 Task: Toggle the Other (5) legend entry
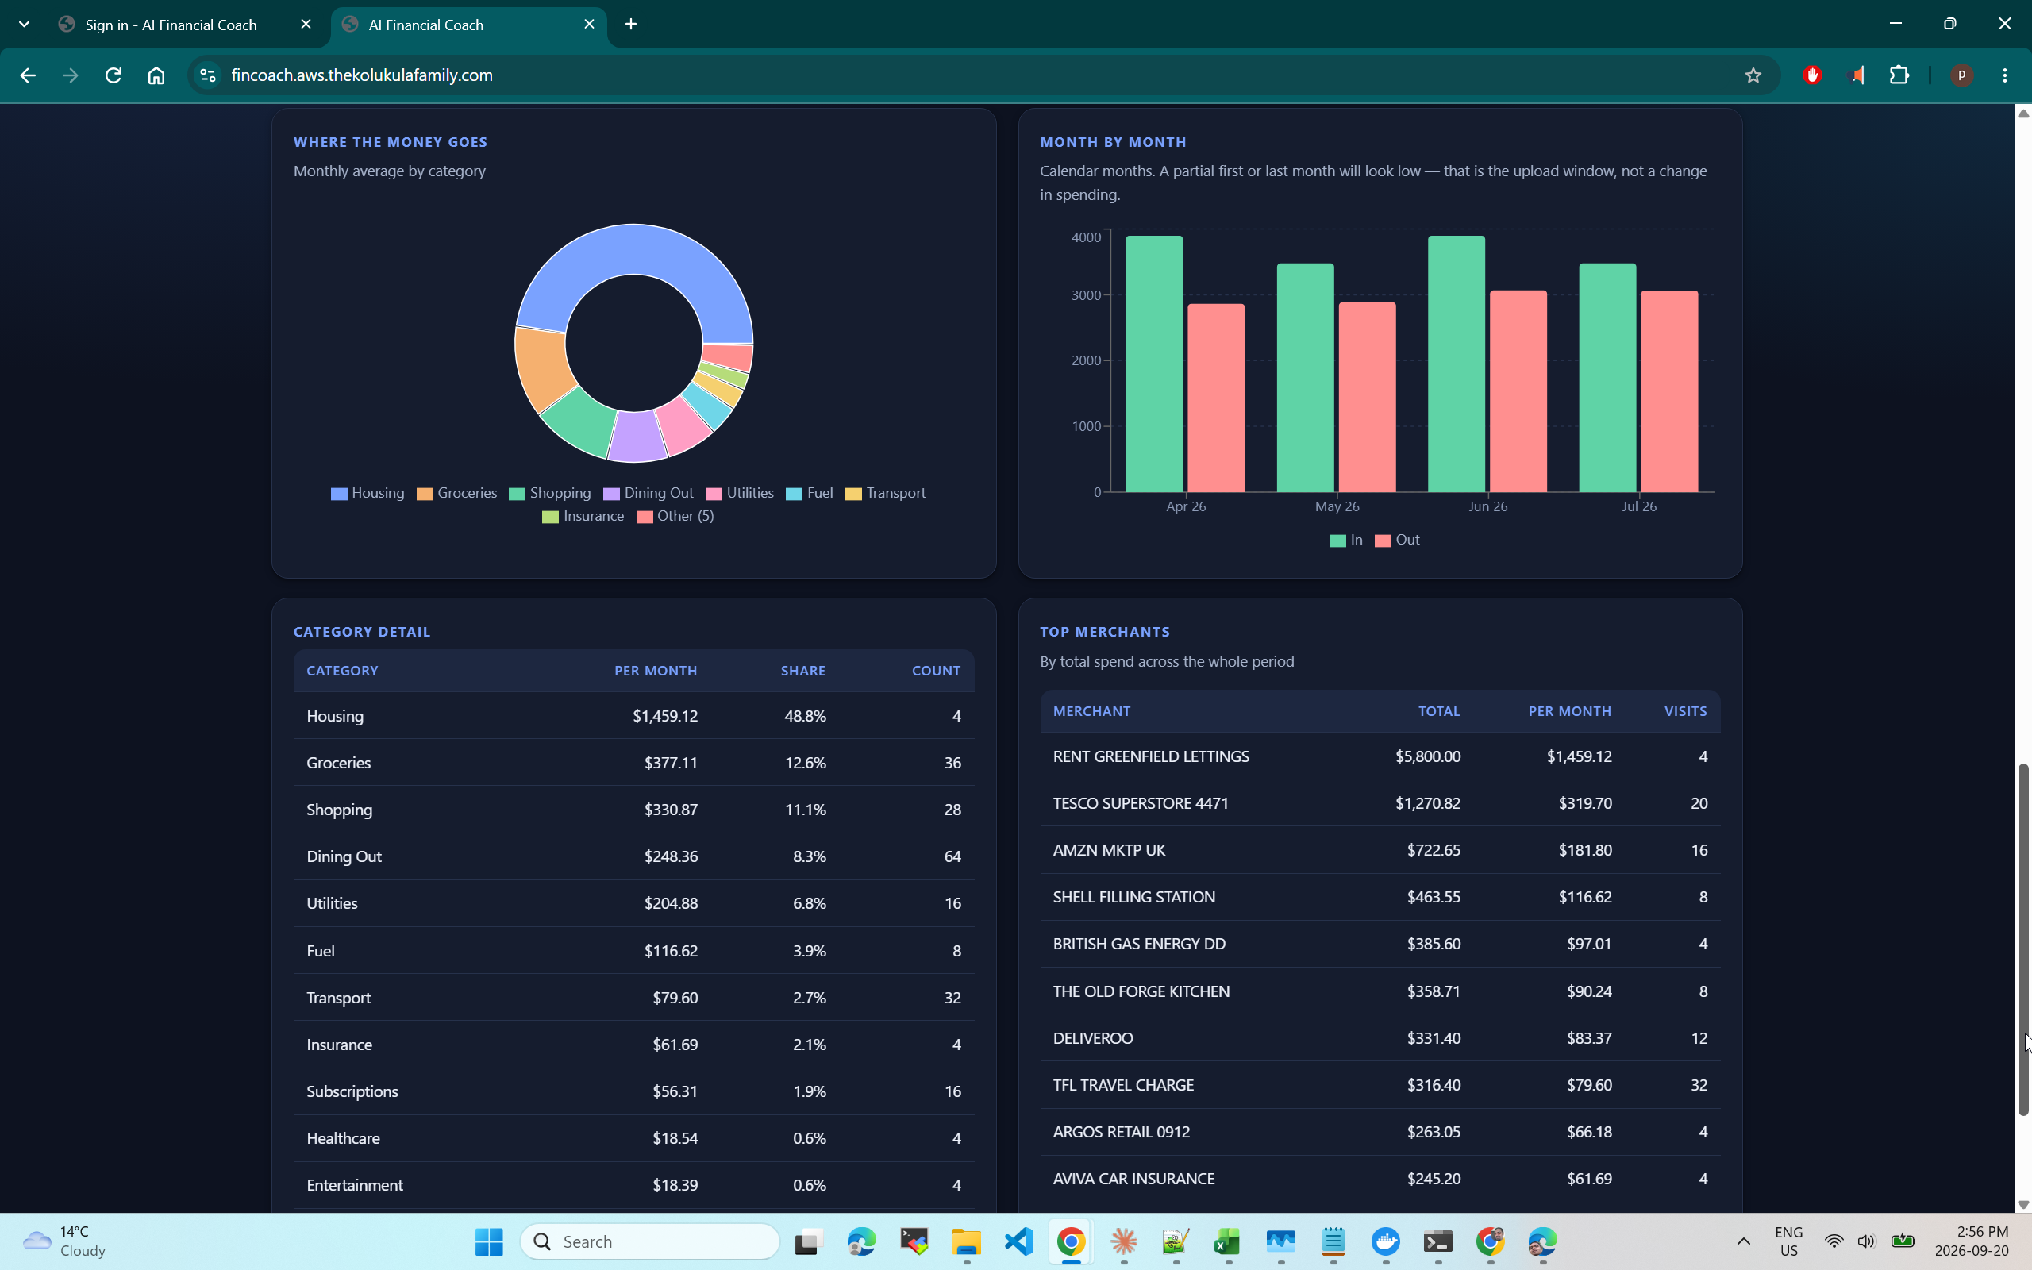tap(675, 516)
